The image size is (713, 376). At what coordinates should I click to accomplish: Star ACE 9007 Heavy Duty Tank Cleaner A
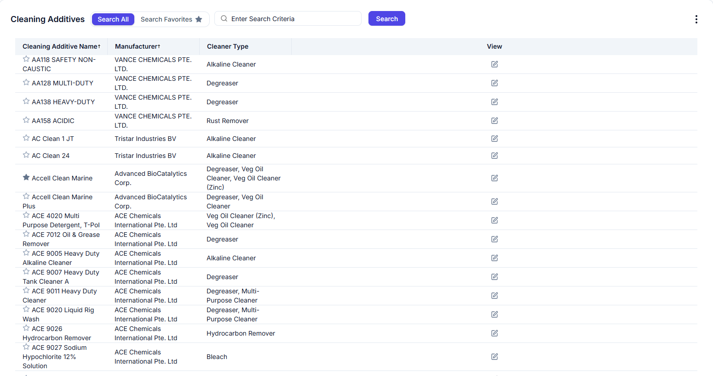coord(26,272)
